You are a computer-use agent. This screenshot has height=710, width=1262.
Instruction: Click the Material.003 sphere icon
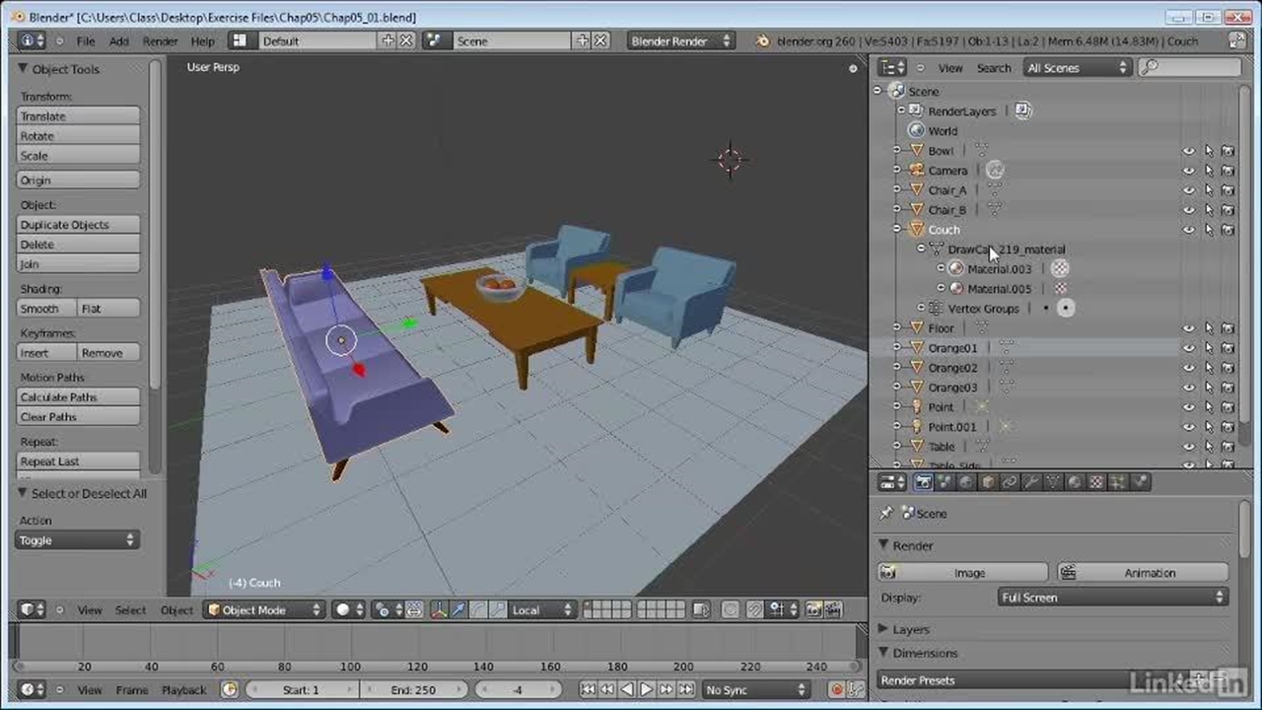(955, 269)
